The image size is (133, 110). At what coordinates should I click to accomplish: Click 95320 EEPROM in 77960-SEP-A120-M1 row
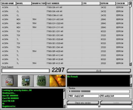point(103,59)
